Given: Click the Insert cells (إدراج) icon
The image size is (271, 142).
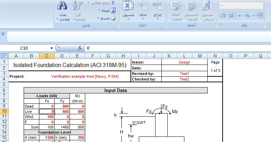Looking at the screenshot, I should click(x=158, y=6).
